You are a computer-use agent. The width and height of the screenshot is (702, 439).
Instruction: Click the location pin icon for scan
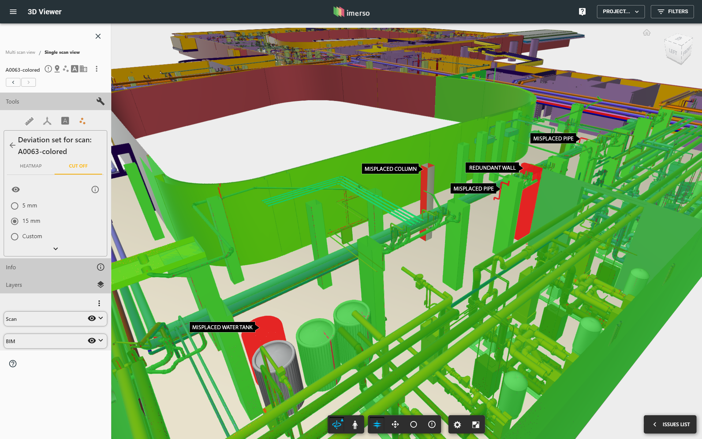[57, 69]
